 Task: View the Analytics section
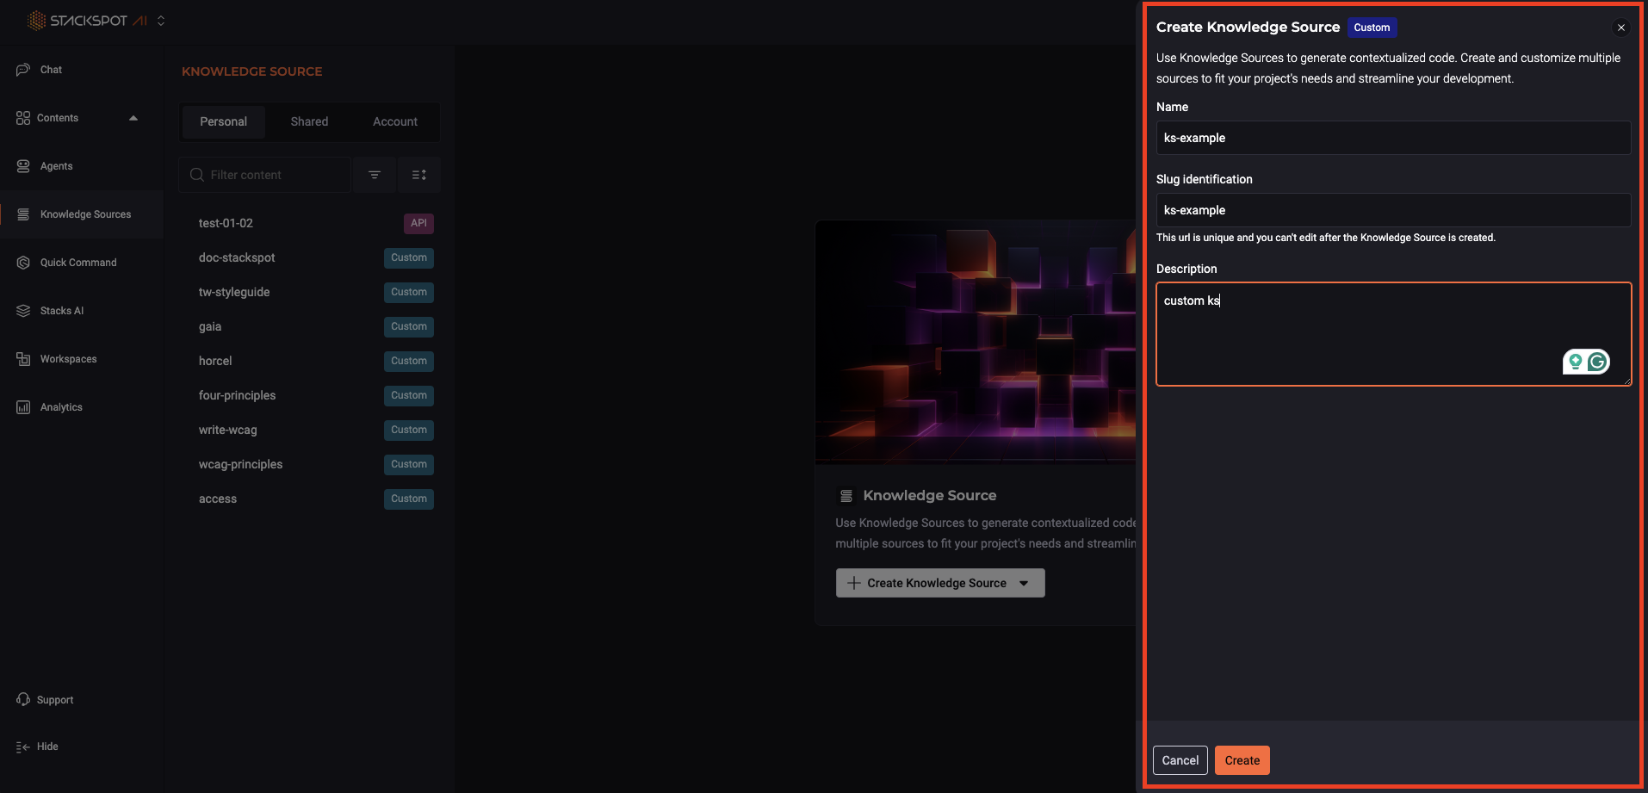click(x=60, y=406)
